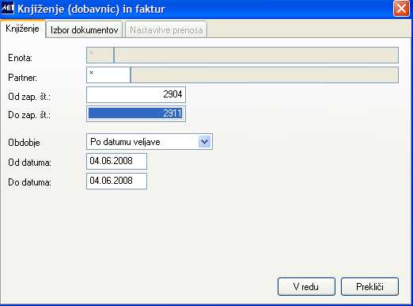This screenshot has width=413, height=306.
Task: Click the Enota description field
Action: click(x=256, y=55)
